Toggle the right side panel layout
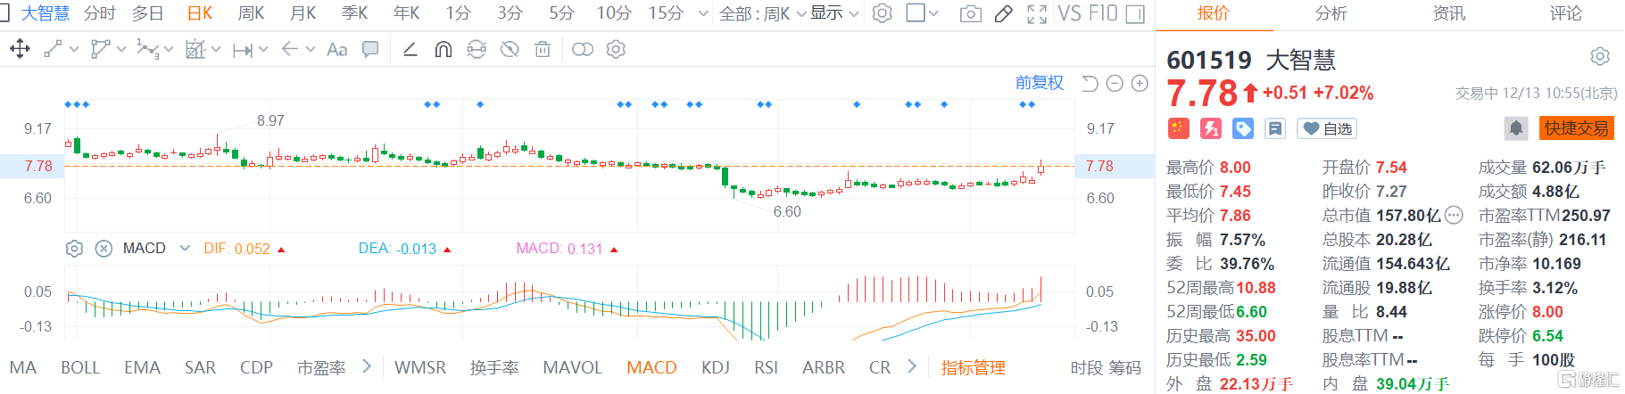Image resolution: width=1625 pixels, height=394 pixels. tap(1135, 14)
